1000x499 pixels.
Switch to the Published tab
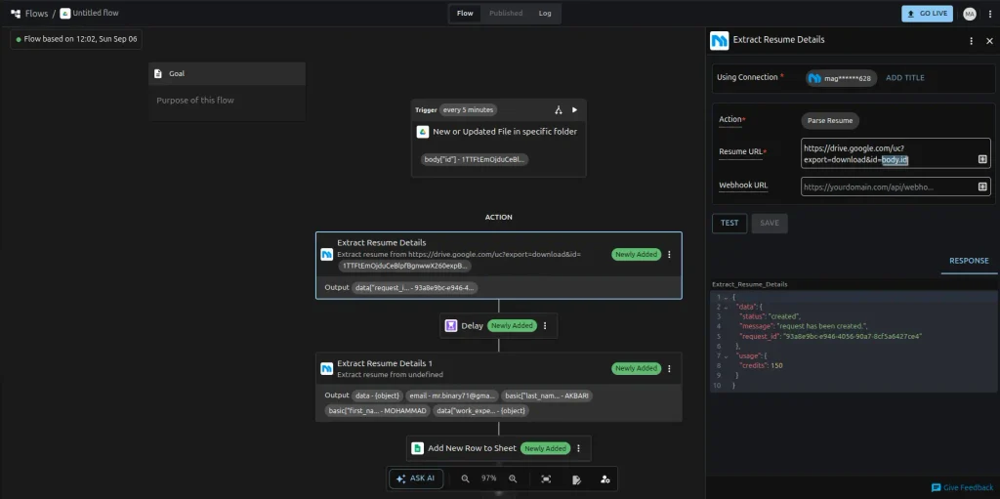pyautogui.click(x=506, y=14)
